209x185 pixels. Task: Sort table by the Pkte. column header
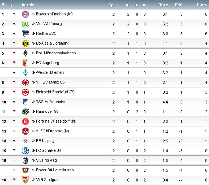point(202,5)
